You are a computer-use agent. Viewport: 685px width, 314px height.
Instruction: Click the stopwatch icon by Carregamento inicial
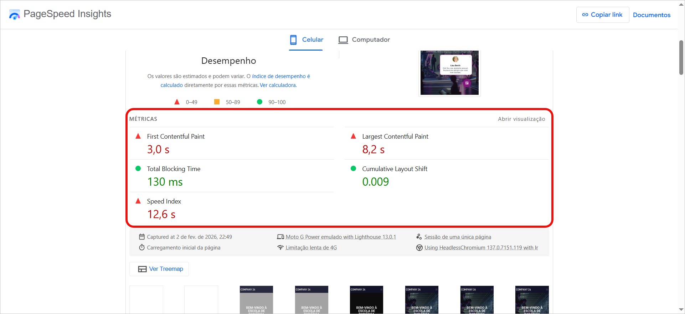coord(141,247)
